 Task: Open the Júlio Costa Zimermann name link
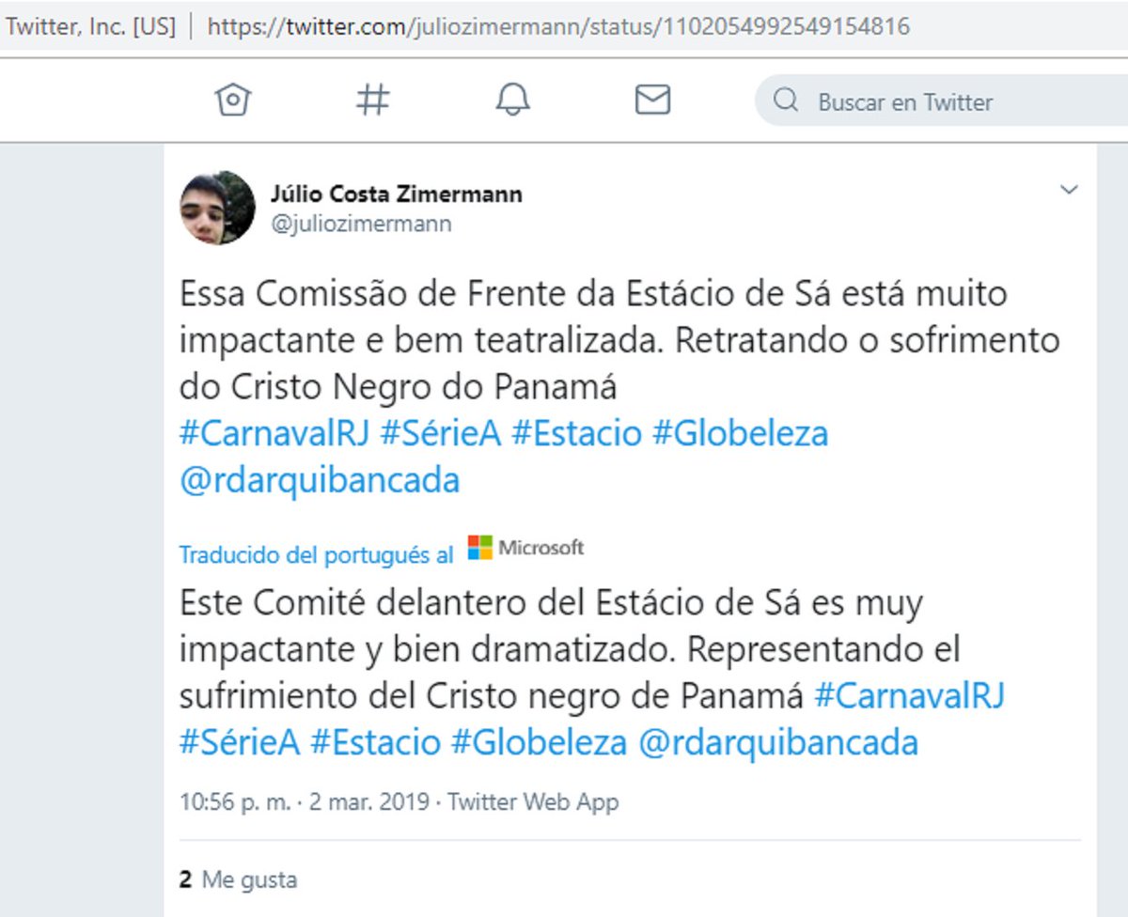click(x=397, y=194)
